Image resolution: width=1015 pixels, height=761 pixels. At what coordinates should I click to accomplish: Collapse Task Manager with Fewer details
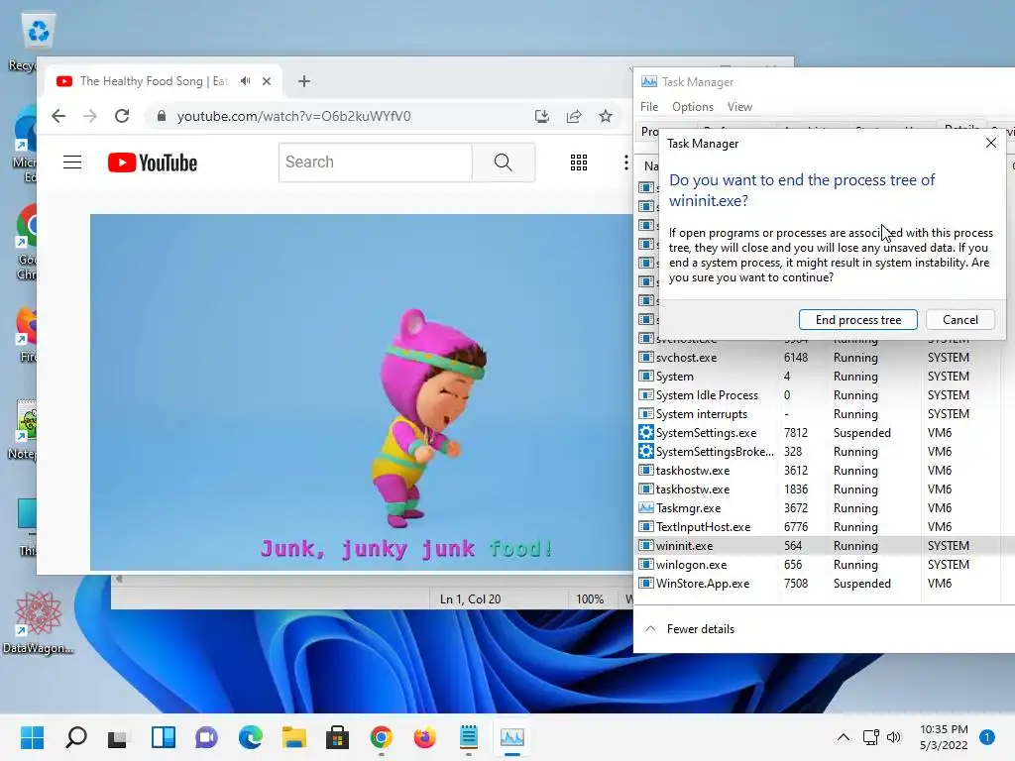coord(690,629)
